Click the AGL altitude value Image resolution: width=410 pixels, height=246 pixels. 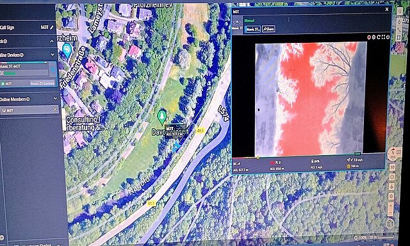277,169
